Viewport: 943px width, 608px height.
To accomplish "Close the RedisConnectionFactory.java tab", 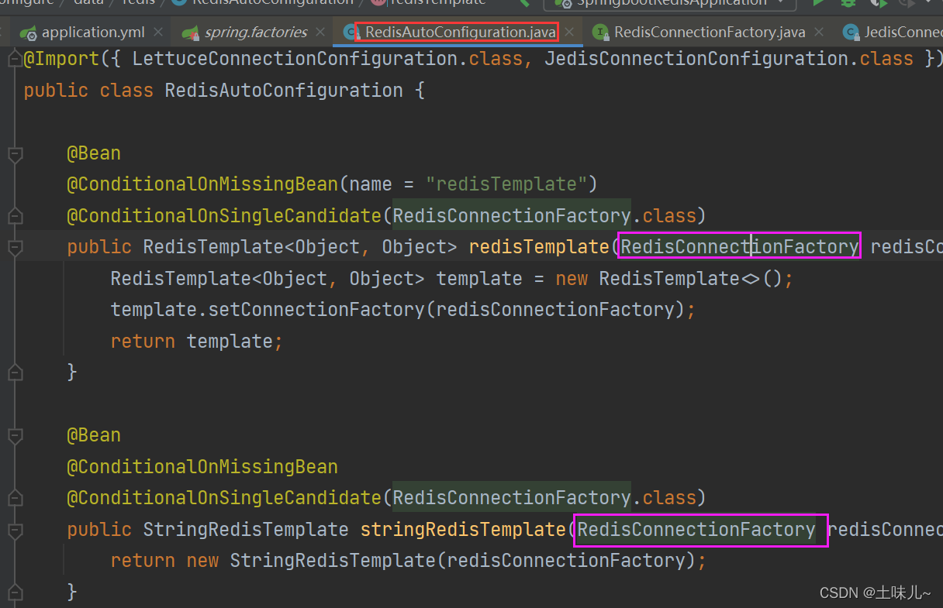I will click(x=819, y=33).
